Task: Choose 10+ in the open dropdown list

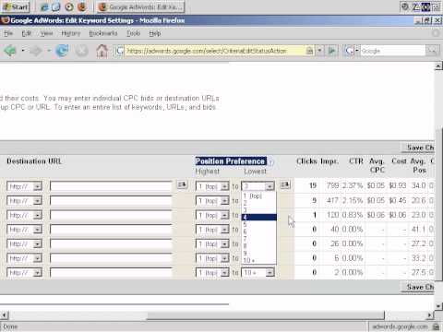Action: (258, 260)
